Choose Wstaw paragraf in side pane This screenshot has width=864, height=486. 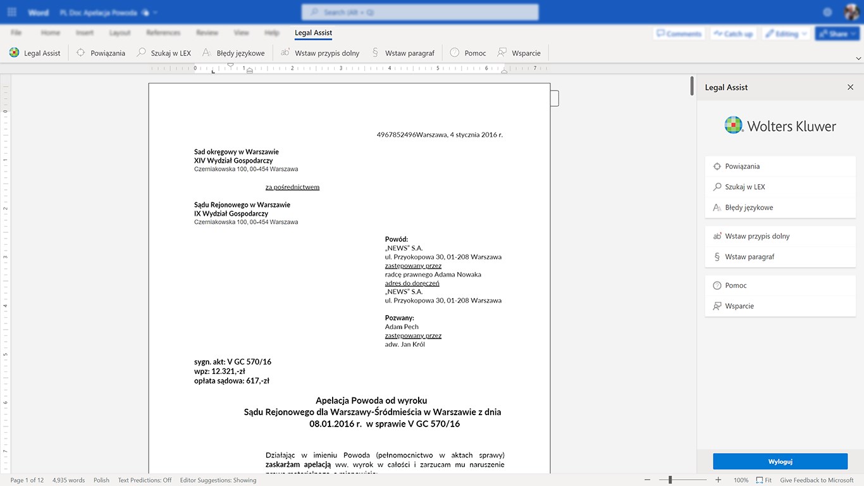pyautogui.click(x=780, y=257)
